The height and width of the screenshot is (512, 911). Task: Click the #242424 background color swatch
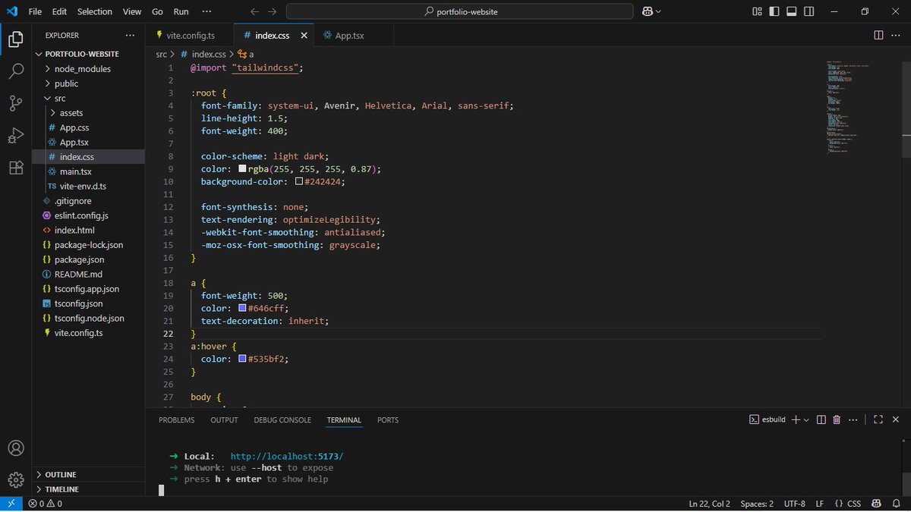(x=299, y=182)
